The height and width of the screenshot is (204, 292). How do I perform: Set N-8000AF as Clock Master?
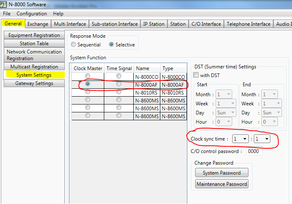[88, 84]
